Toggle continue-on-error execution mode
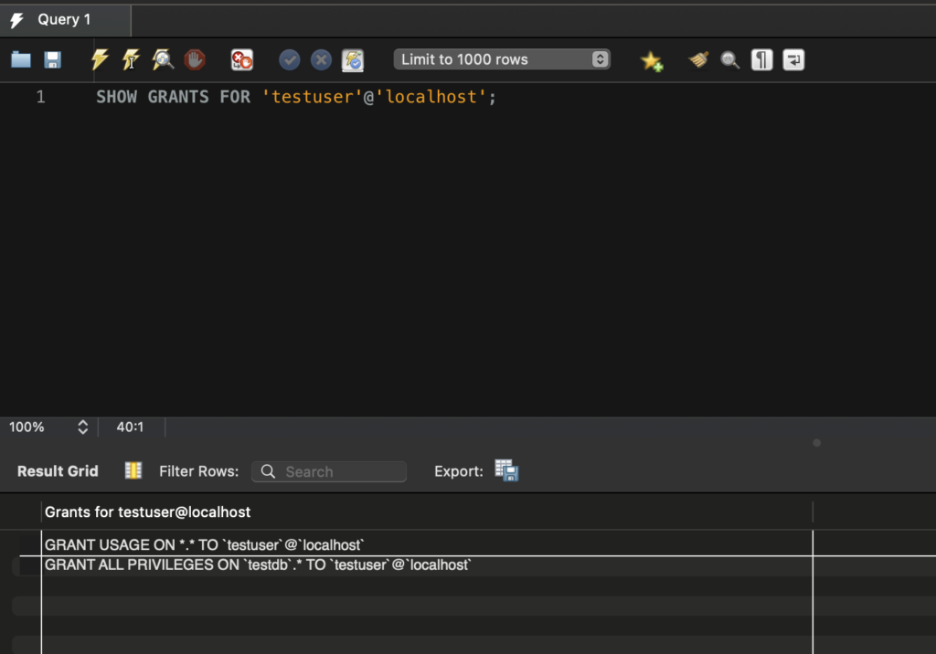 click(241, 60)
